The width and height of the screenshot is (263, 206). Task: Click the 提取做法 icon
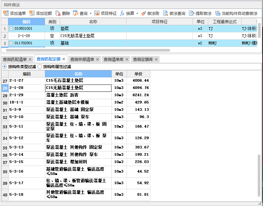(192, 13)
